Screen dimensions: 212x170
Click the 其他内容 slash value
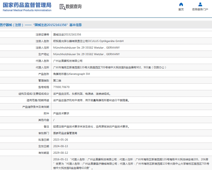pos(54,120)
